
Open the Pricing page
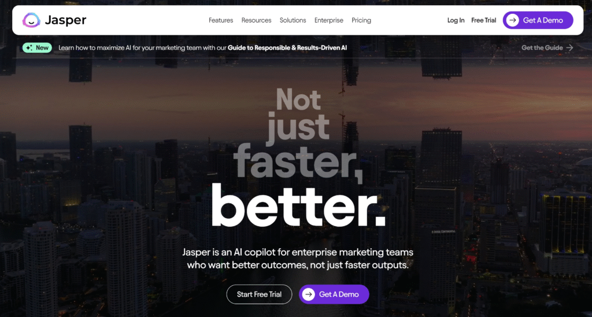(x=361, y=20)
